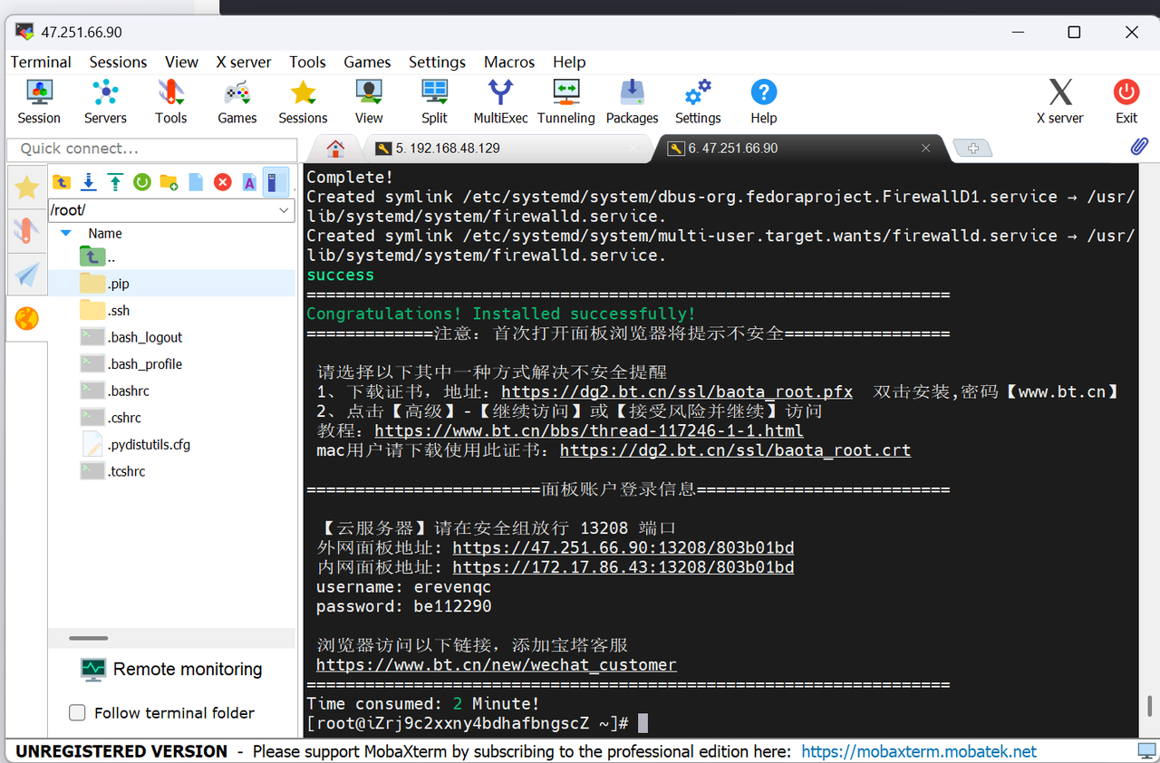
Task: Open the 172.17.86.43:13208 panel link
Action: [623, 567]
